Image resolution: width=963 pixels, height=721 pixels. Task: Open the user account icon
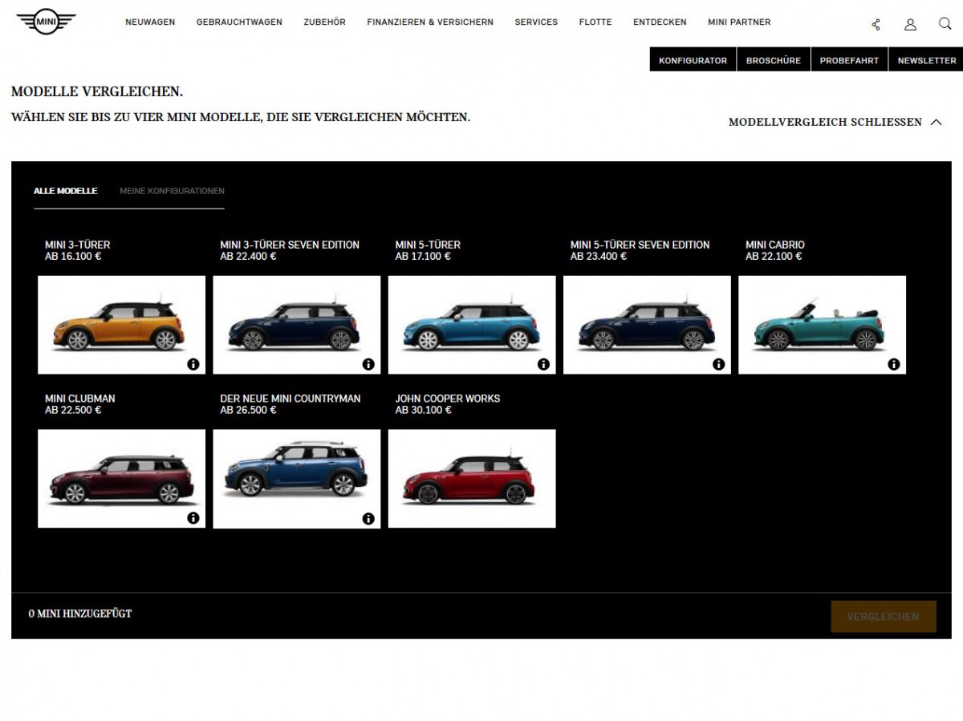pyautogui.click(x=910, y=24)
